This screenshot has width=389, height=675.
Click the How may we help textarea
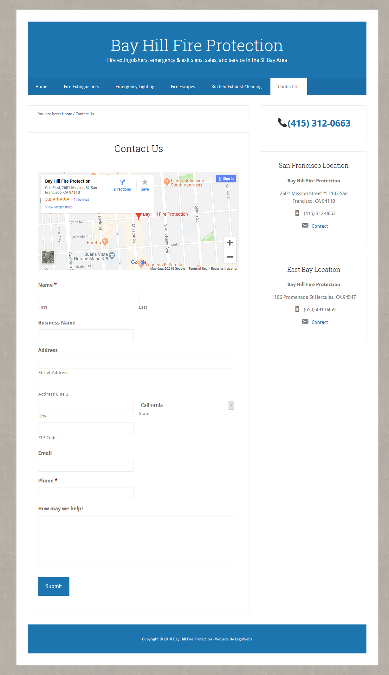click(136, 541)
